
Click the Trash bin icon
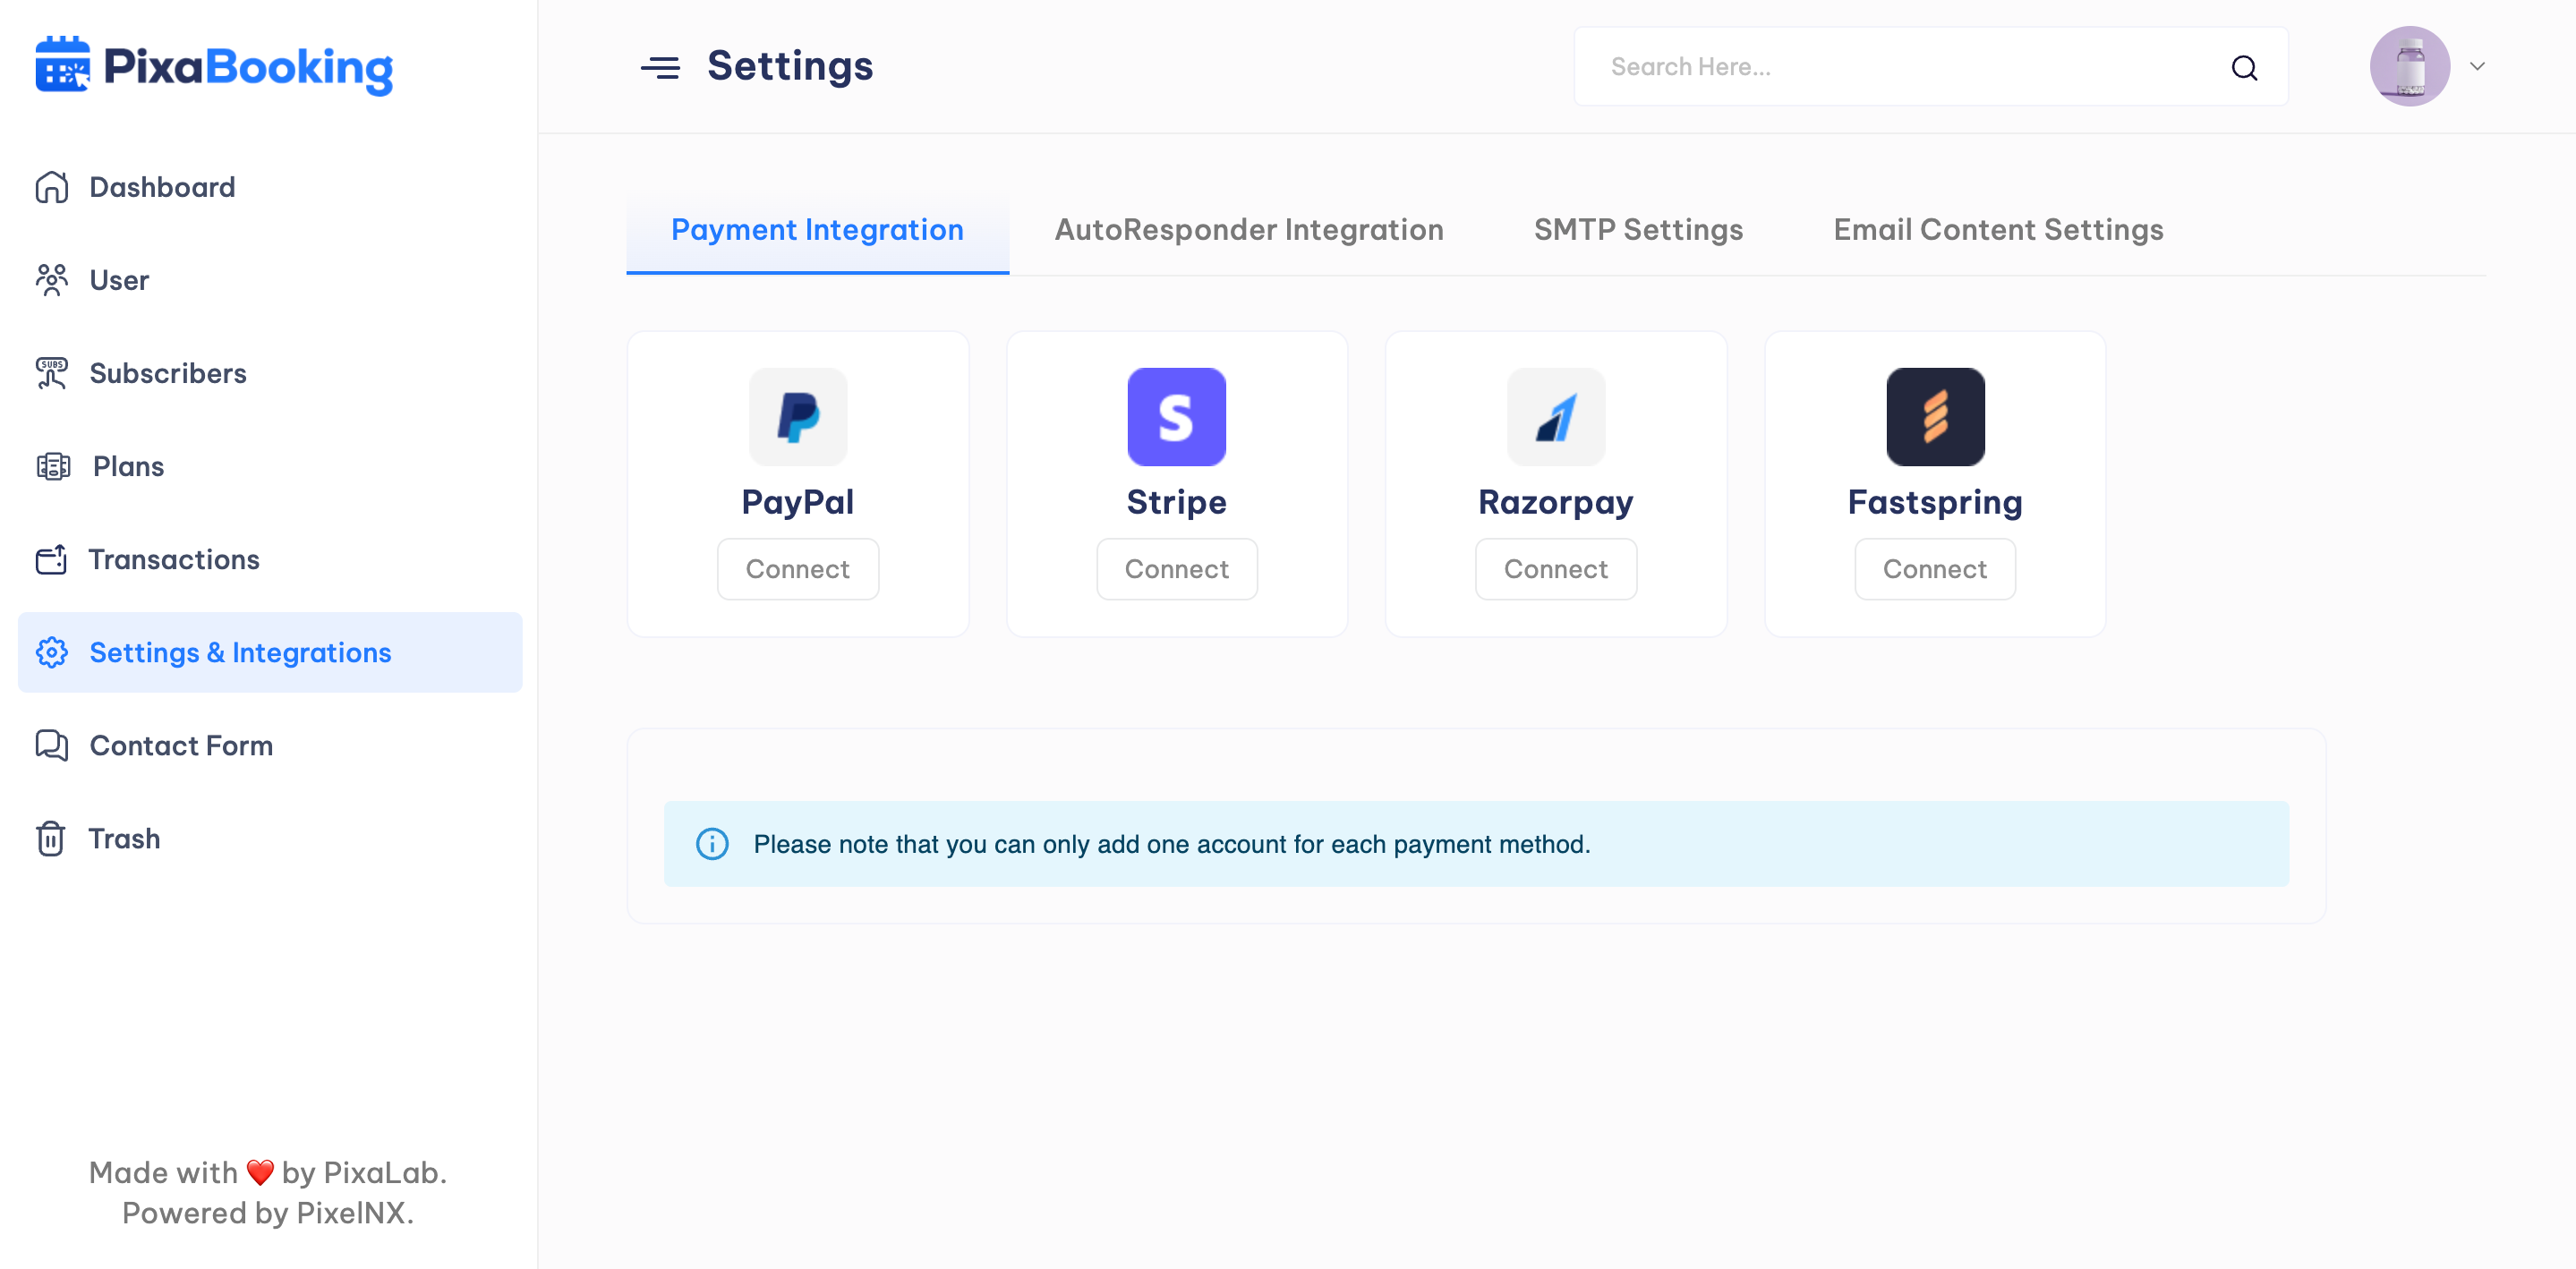tap(51, 838)
